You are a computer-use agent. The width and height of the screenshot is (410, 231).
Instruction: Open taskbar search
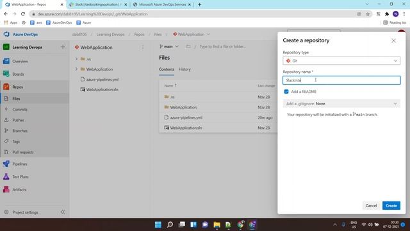pos(170,225)
